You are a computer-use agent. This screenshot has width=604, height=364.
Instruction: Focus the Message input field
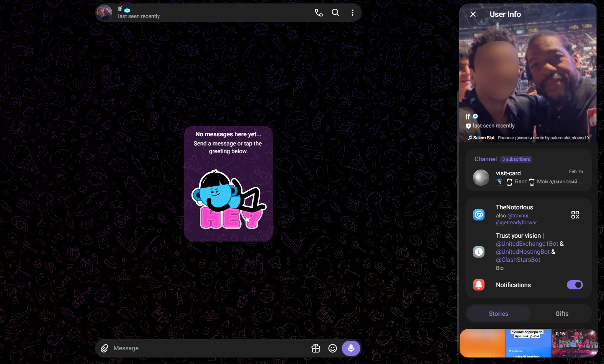pyautogui.click(x=210, y=348)
